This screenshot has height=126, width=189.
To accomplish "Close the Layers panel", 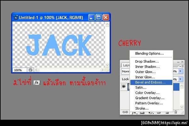I will click(x=182, y=62).
